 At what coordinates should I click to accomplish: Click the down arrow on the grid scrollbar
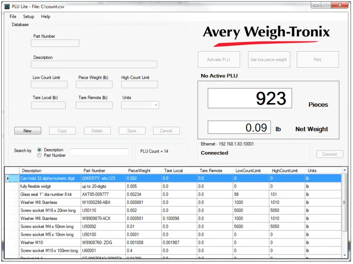pyautogui.click(x=345, y=256)
